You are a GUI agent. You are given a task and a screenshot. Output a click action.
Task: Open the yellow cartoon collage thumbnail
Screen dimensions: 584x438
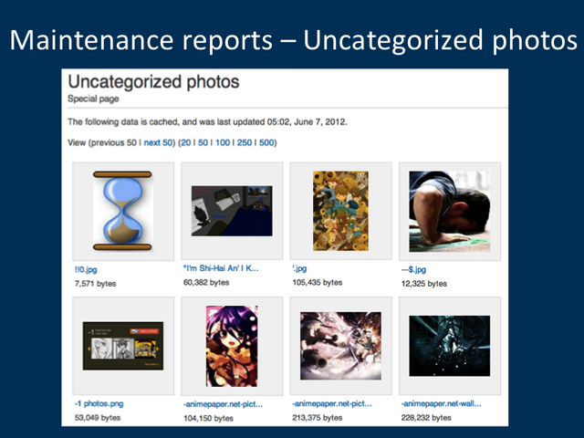click(340, 211)
